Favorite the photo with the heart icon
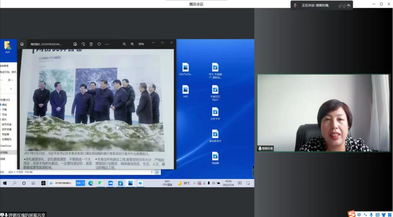Screen dimensions: 393x217 [x=99, y=44]
